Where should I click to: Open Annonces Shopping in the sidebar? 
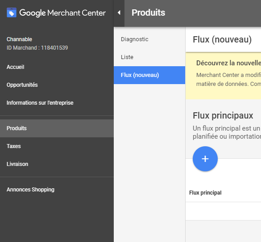(30, 189)
